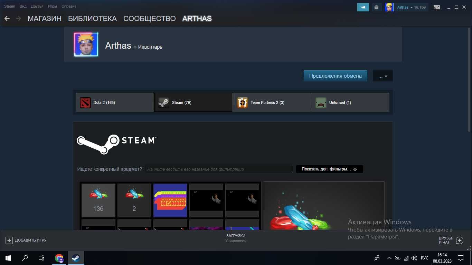
Task: Open ДРУЗЬЯ И ЧАТ plus icon
Action: pos(460,240)
